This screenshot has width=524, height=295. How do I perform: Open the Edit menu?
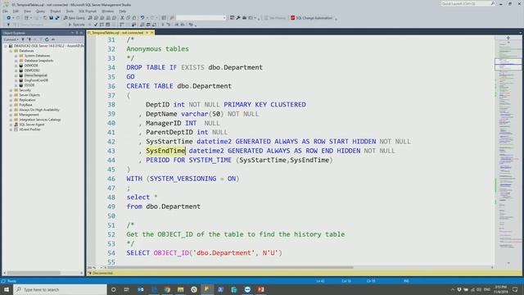(16, 11)
